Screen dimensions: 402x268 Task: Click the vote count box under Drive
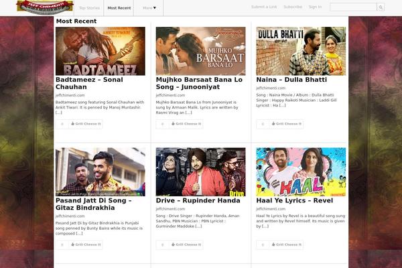(x=162, y=245)
